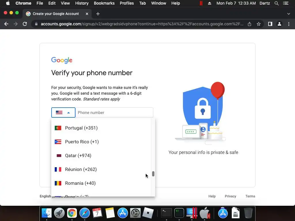Open the Apple menu

point(8,3)
